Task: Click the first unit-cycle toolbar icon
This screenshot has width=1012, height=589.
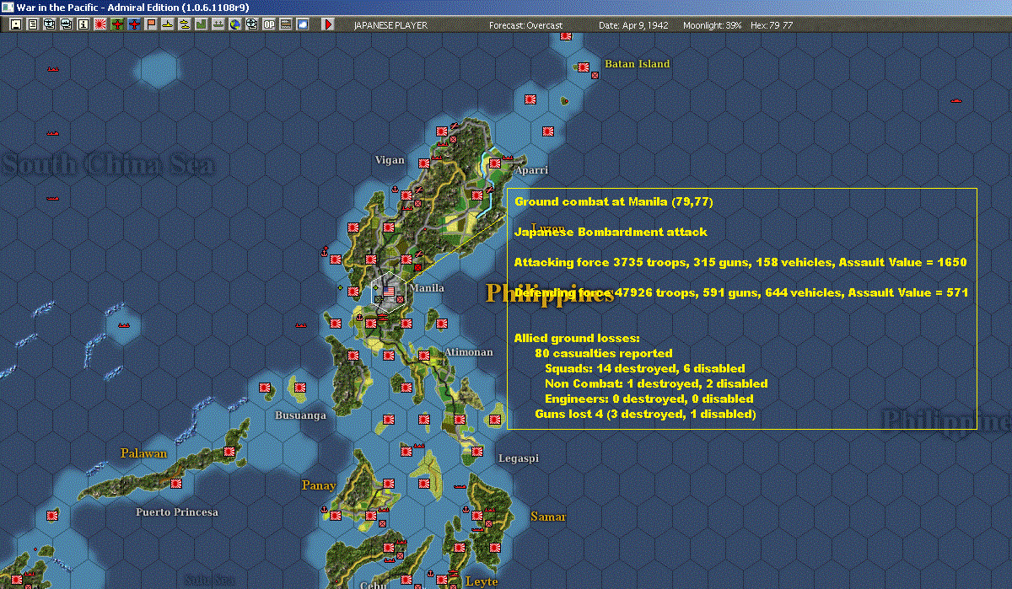Action: 50,24
